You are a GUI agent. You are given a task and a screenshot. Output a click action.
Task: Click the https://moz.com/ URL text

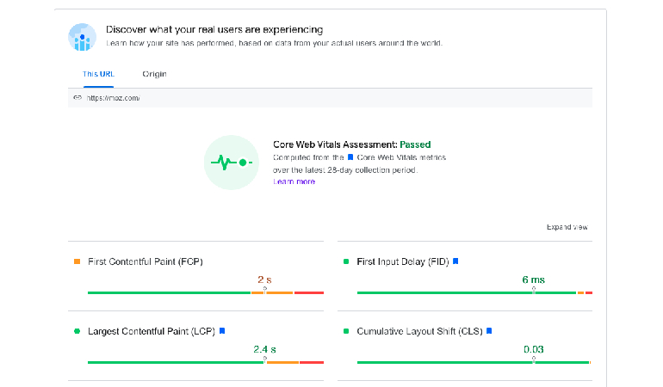click(112, 98)
